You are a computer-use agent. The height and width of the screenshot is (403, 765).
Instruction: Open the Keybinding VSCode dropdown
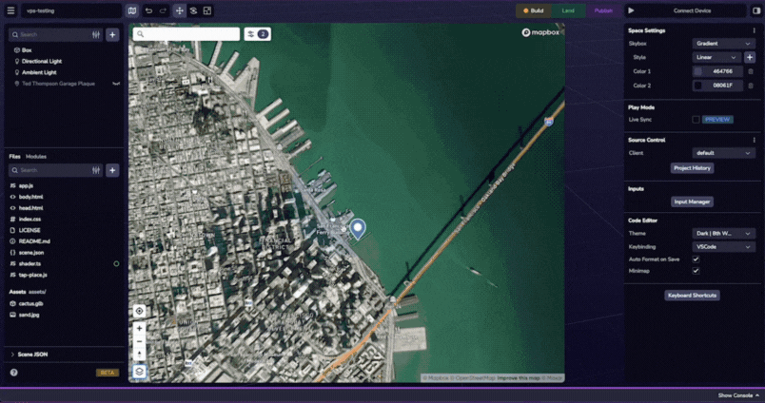[723, 246]
